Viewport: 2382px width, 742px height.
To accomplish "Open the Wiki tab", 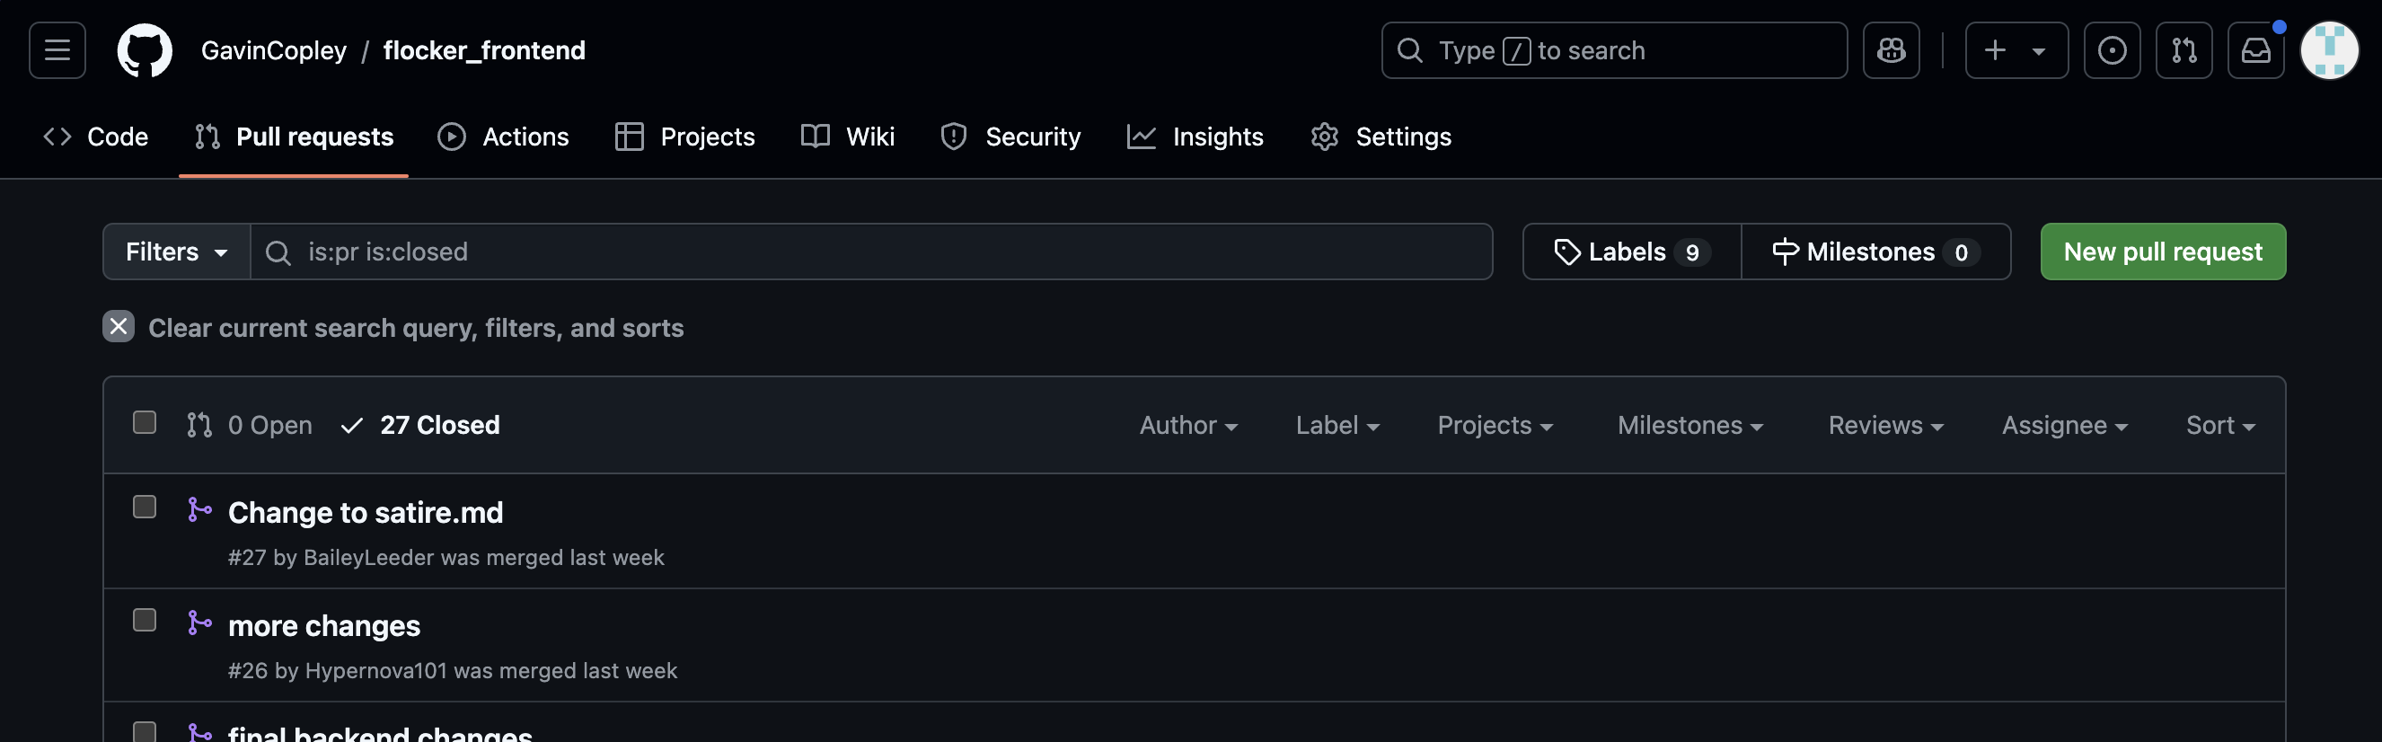I will click(848, 137).
